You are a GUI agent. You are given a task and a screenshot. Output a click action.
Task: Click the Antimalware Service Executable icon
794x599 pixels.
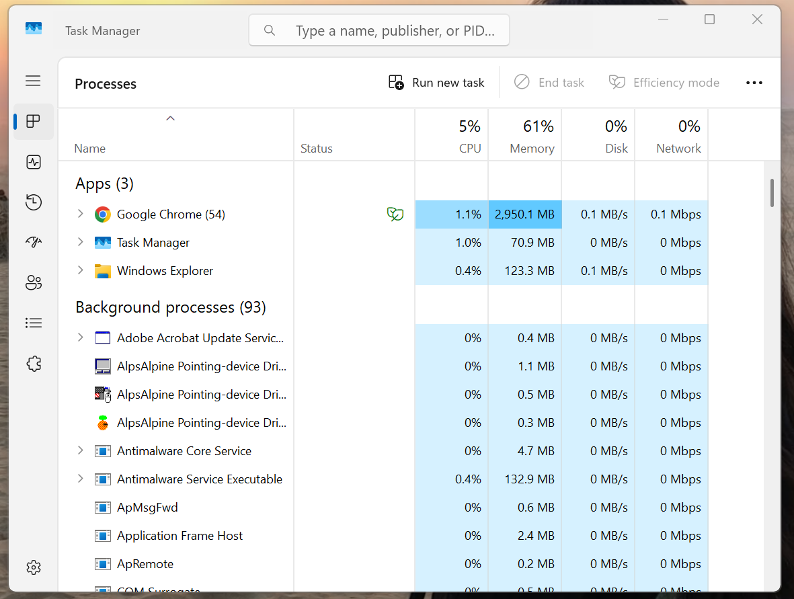click(x=103, y=479)
